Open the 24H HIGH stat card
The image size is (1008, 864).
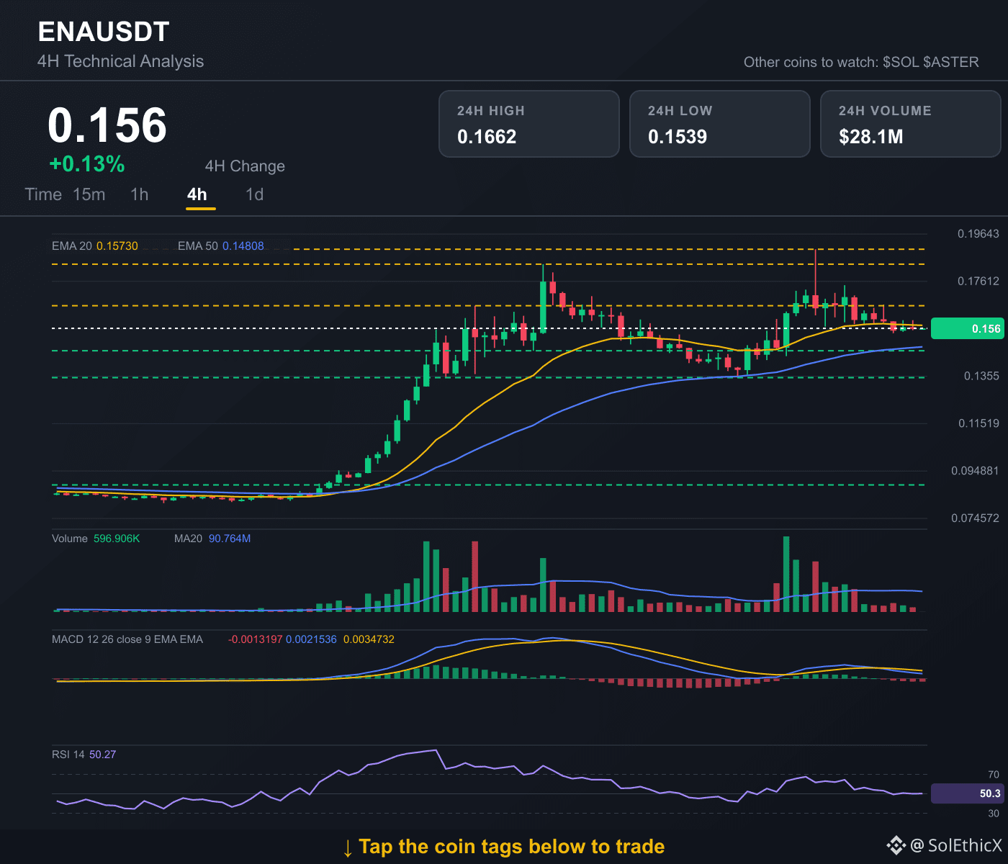click(529, 124)
